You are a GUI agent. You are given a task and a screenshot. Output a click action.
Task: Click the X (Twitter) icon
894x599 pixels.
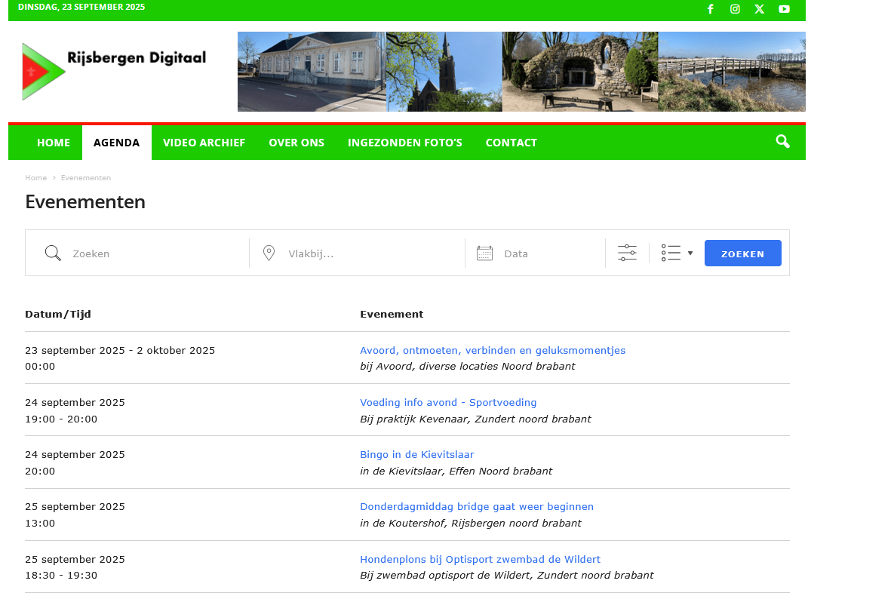click(x=759, y=9)
